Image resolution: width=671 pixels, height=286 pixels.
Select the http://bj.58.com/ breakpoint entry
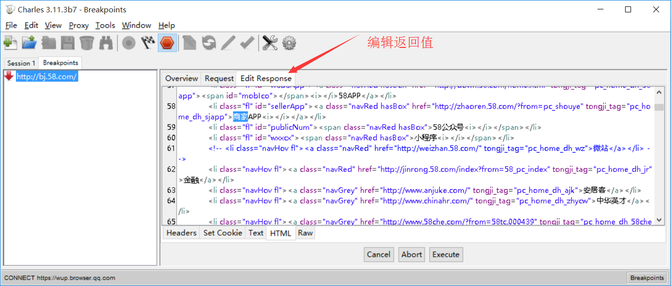click(x=47, y=77)
